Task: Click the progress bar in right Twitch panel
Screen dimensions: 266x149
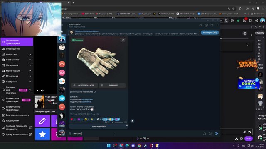Action: (234, 38)
